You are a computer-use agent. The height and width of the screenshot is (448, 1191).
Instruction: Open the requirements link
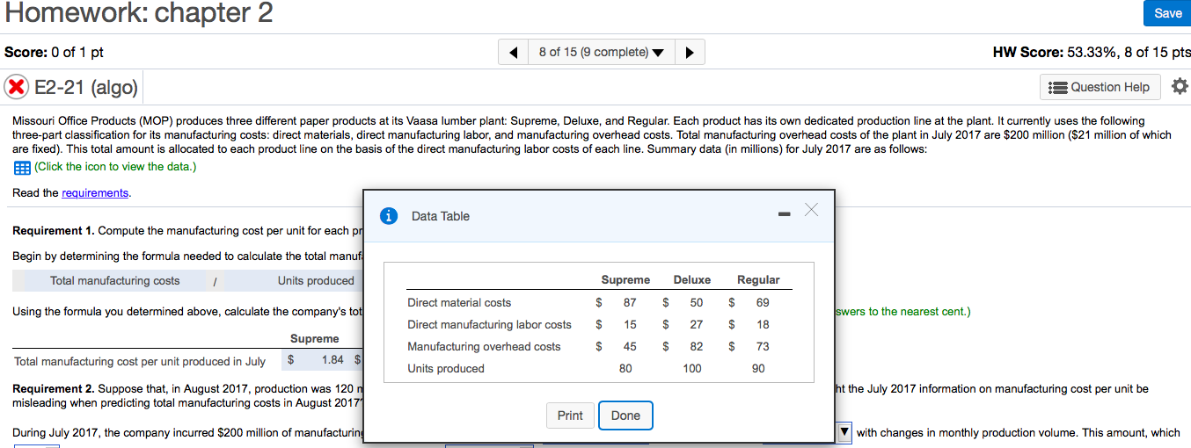[x=95, y=192]
